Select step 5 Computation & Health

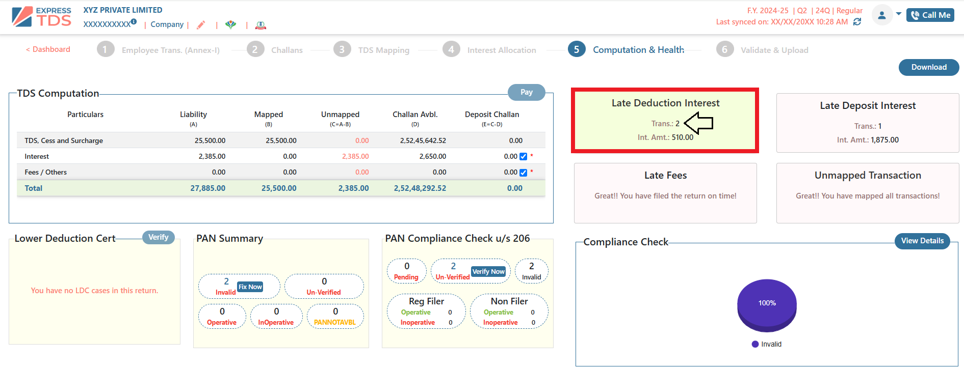[x=627, y=49]
